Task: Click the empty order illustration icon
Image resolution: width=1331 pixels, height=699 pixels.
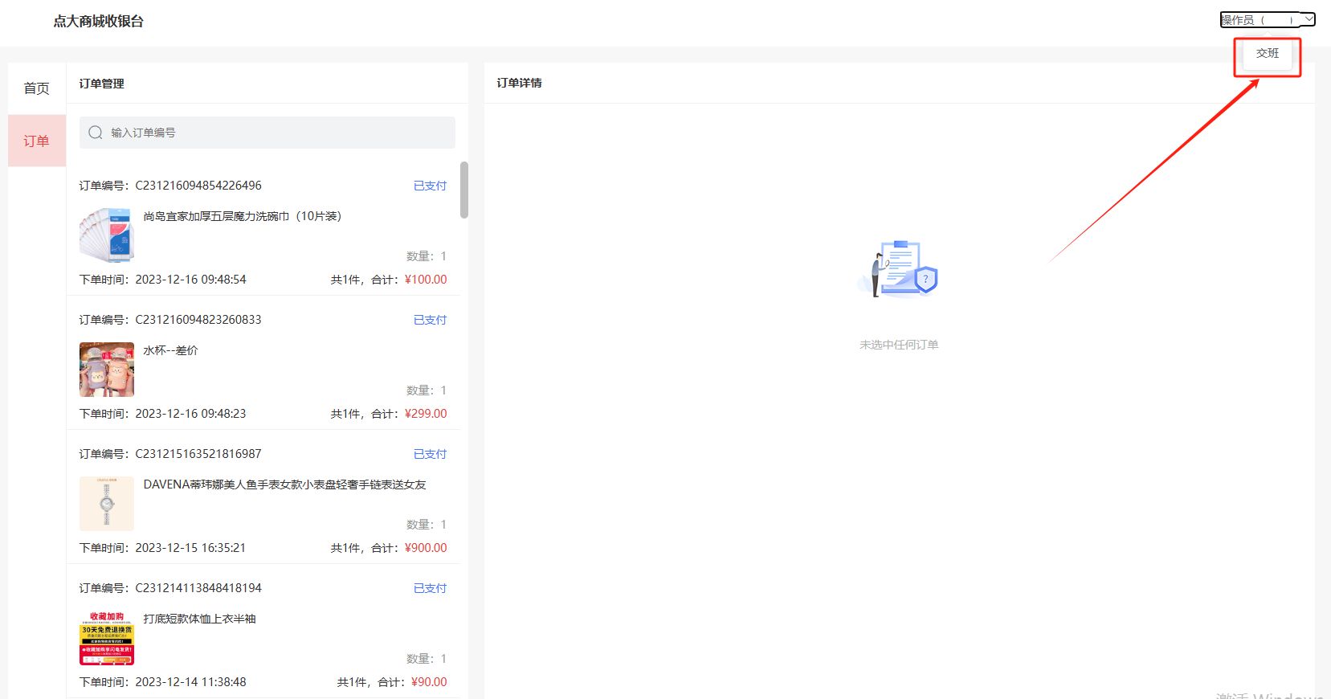Action: coord(898,269)
